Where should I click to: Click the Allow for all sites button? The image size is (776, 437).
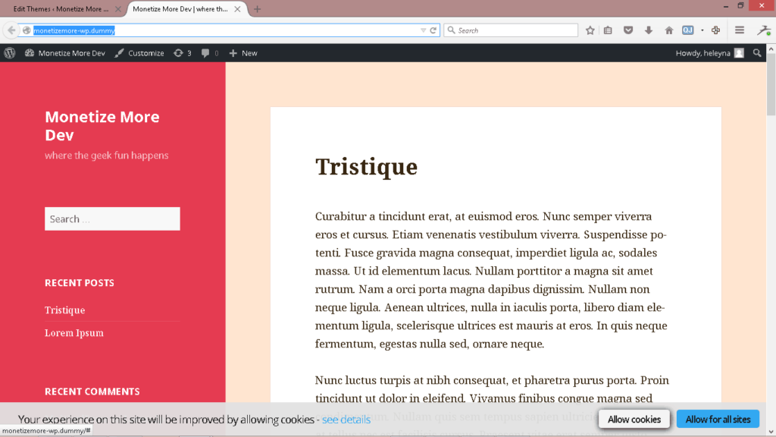(718, 419)
